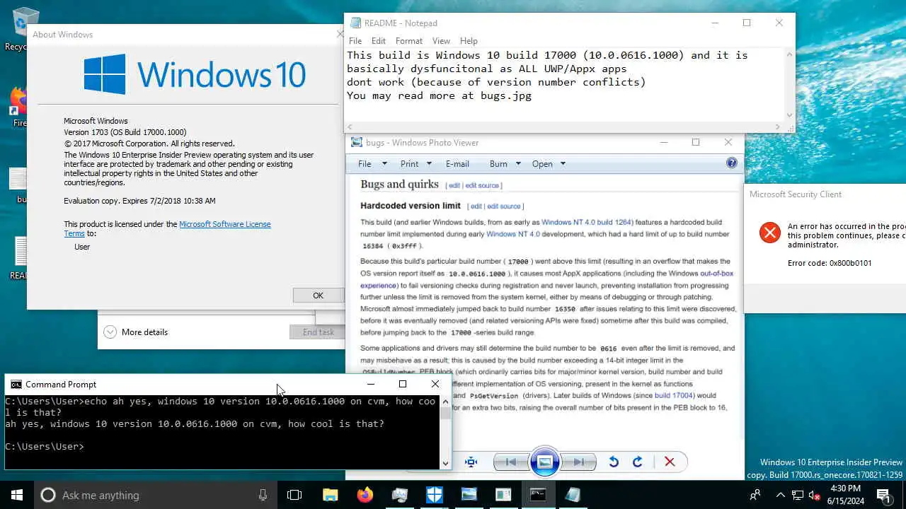Image resolution: width=906 pixels, height=509 pixels.
Task: Click the Actual size icon in Photo Viewer
Action: [x=471, y=462]
